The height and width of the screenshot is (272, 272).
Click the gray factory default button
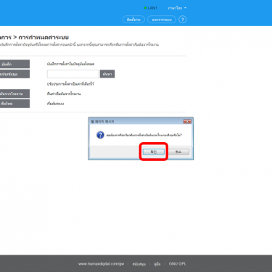(15, 94)
